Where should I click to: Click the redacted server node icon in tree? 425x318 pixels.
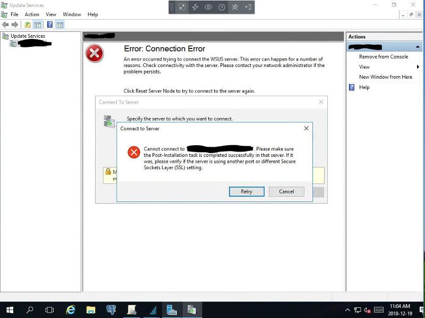click(x=13, y=44)
